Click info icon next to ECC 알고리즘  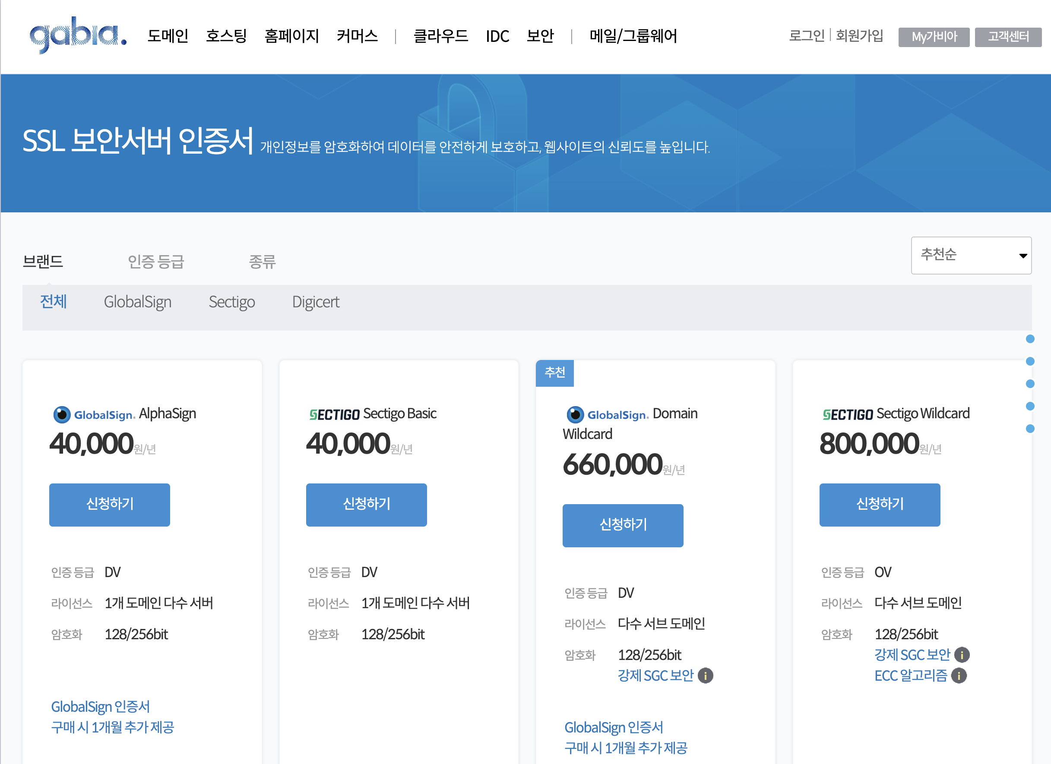(x=959, y=676)
